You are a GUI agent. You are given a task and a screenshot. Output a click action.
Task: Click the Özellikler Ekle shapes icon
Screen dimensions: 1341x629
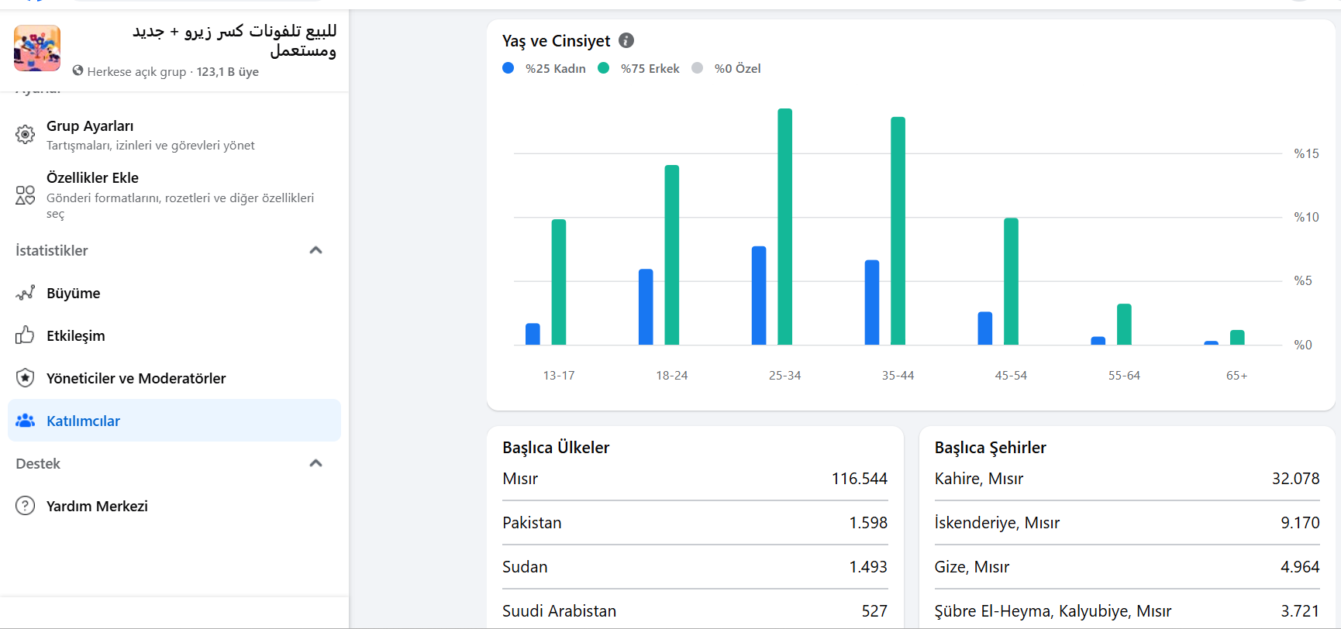pyautogui.click(x=26, y=194)
